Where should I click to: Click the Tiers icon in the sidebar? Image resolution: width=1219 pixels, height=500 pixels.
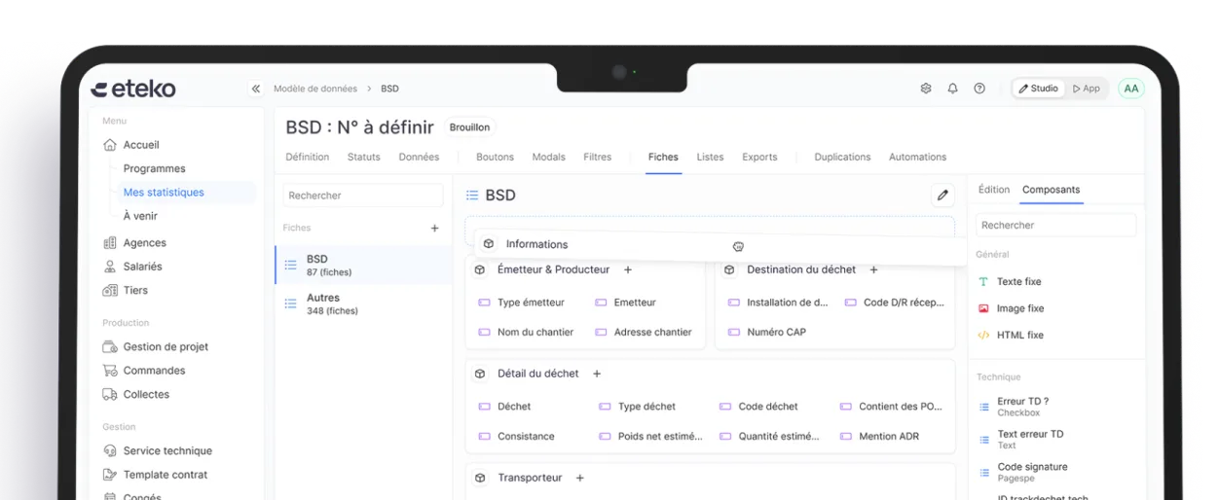[110, 290]
